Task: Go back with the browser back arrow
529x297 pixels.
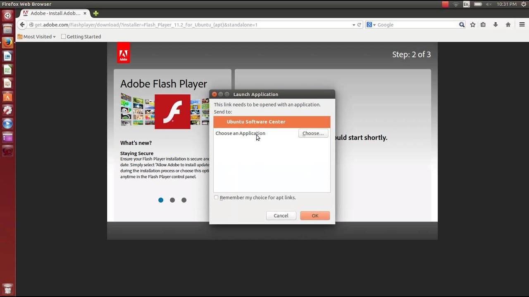Action: point(22,25)
